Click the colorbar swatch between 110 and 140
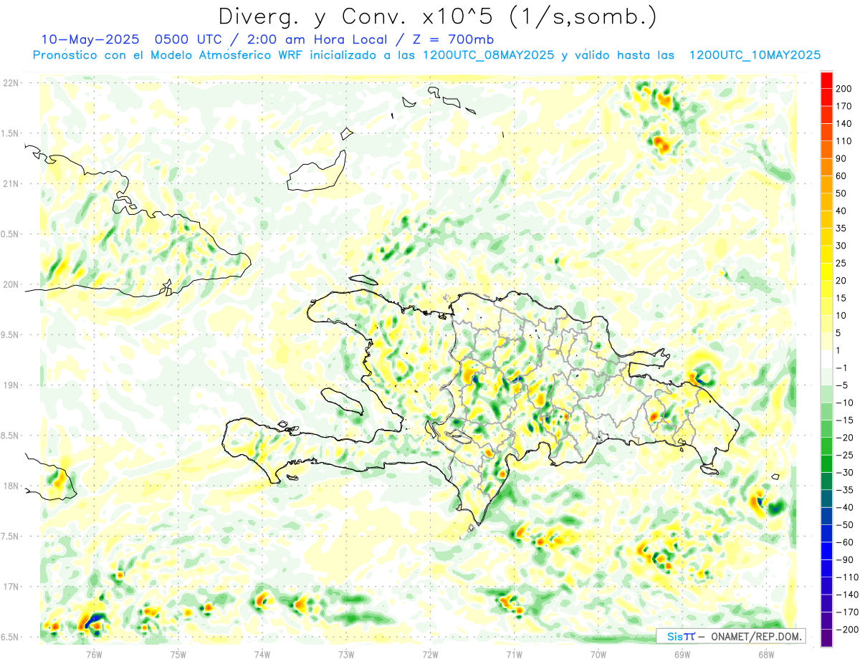 [x=826, y=131]
